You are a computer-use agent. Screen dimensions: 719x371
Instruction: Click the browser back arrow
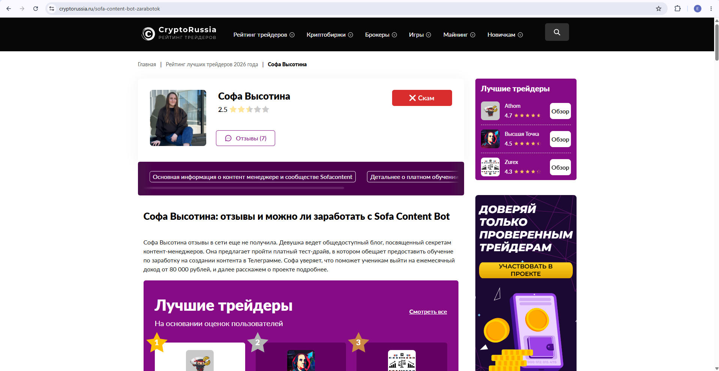coord(9,9)
